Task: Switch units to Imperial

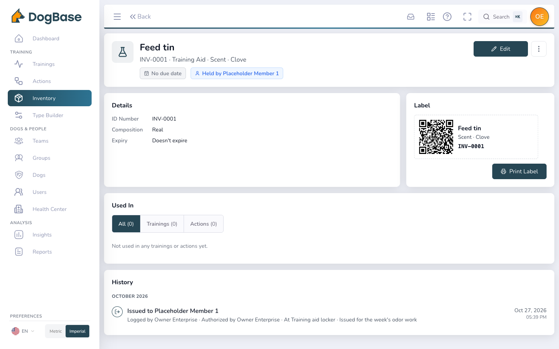Action: tap(78, 331)
